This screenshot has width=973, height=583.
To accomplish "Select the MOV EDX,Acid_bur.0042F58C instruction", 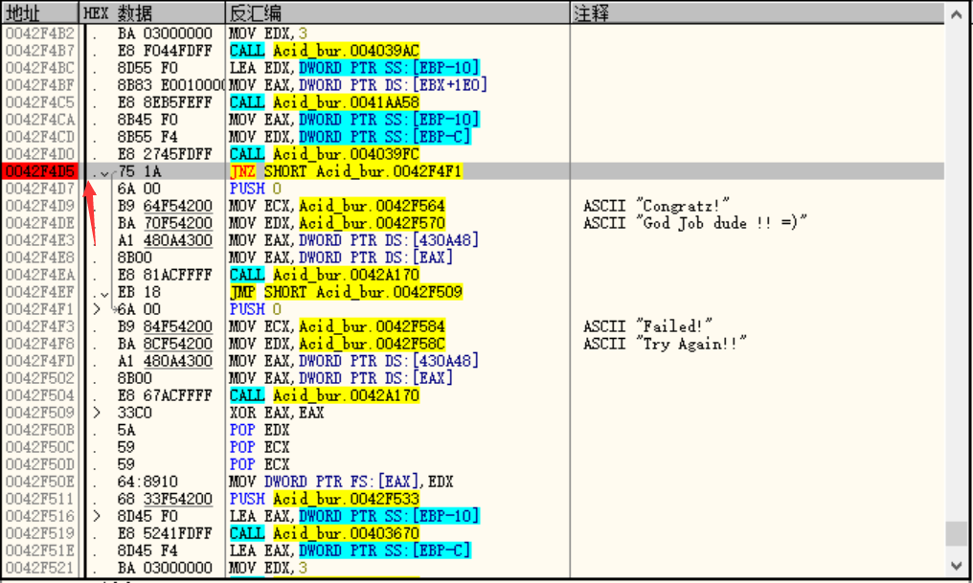I will (x=337, y=345).
